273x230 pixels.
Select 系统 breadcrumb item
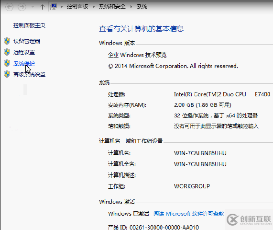[x=142, y=7]
